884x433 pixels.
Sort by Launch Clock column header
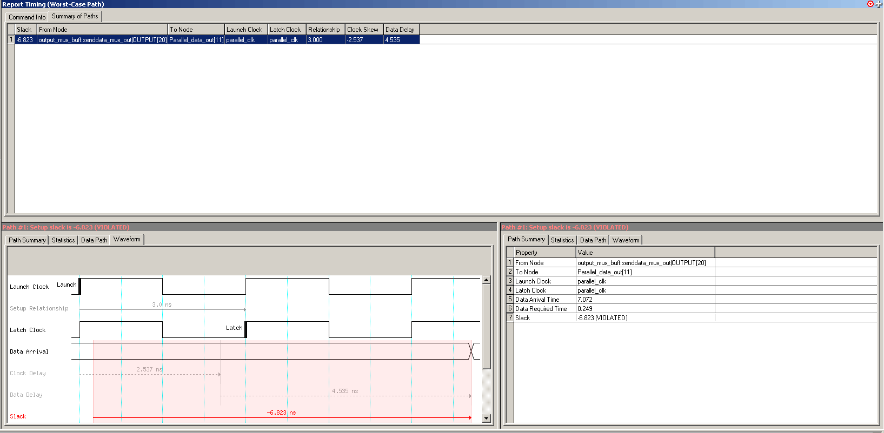[246, 30]
